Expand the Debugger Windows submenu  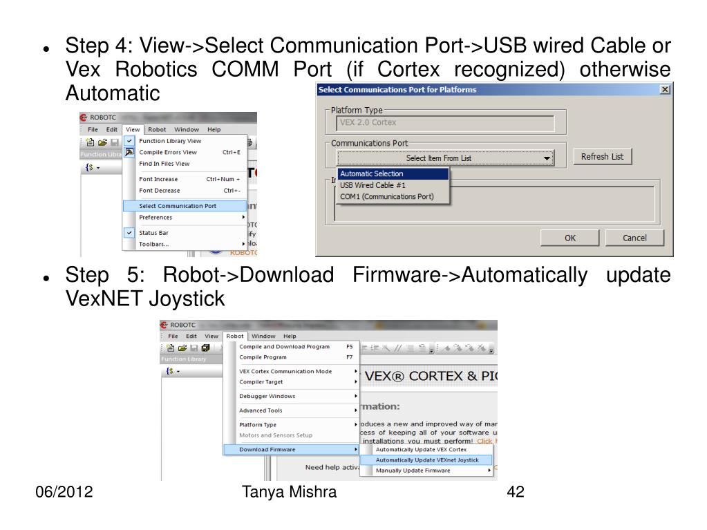click(x=356, y=396)
